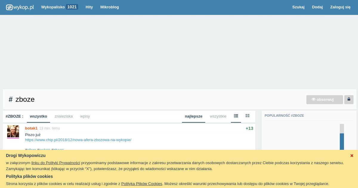The image size is (358, 188).
Task: Open linku do Polityki Prywatności
Action: click(x=56, y=163)
